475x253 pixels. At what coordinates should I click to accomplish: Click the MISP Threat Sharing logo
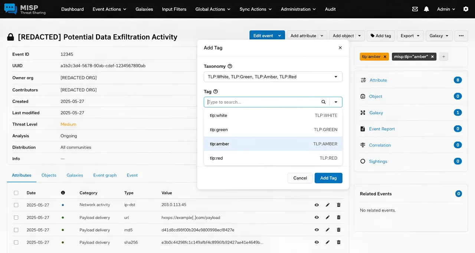pos(25,9)
